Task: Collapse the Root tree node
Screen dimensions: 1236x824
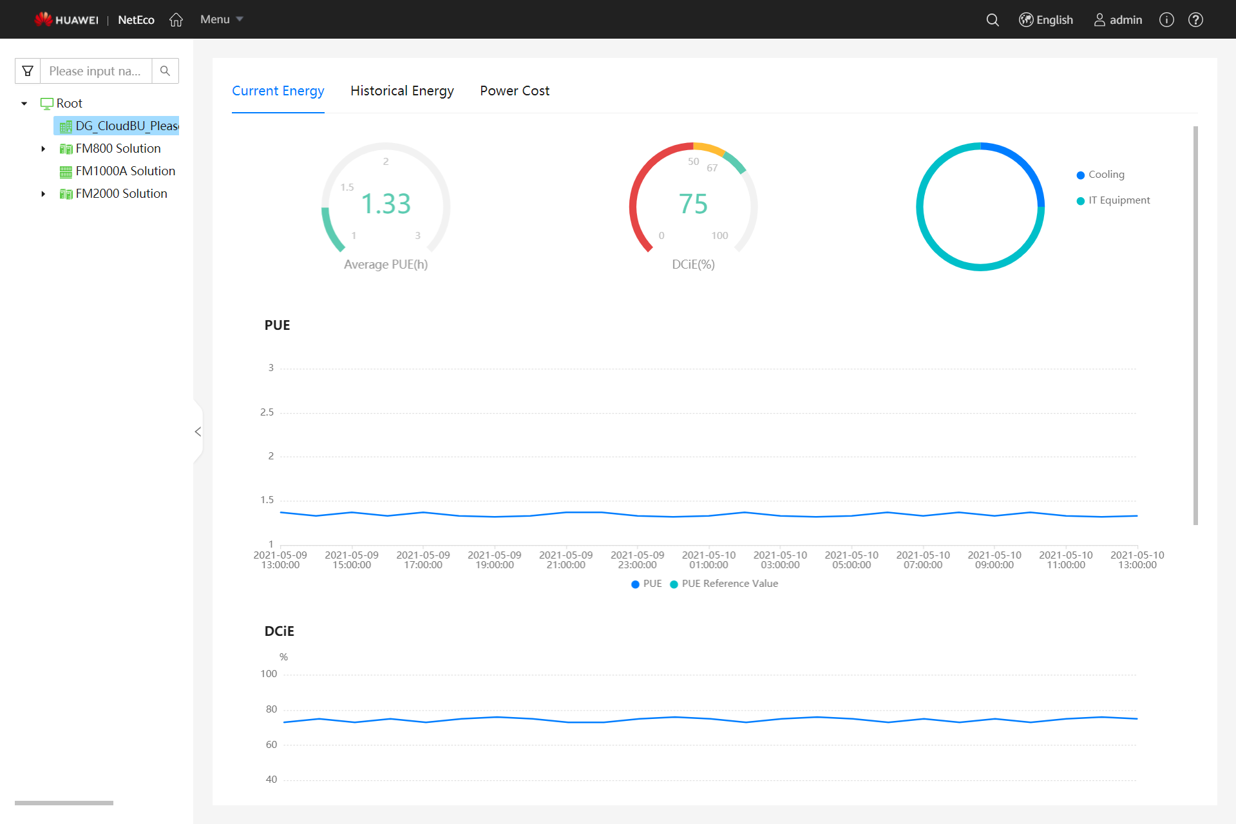Action: (24, 104)
